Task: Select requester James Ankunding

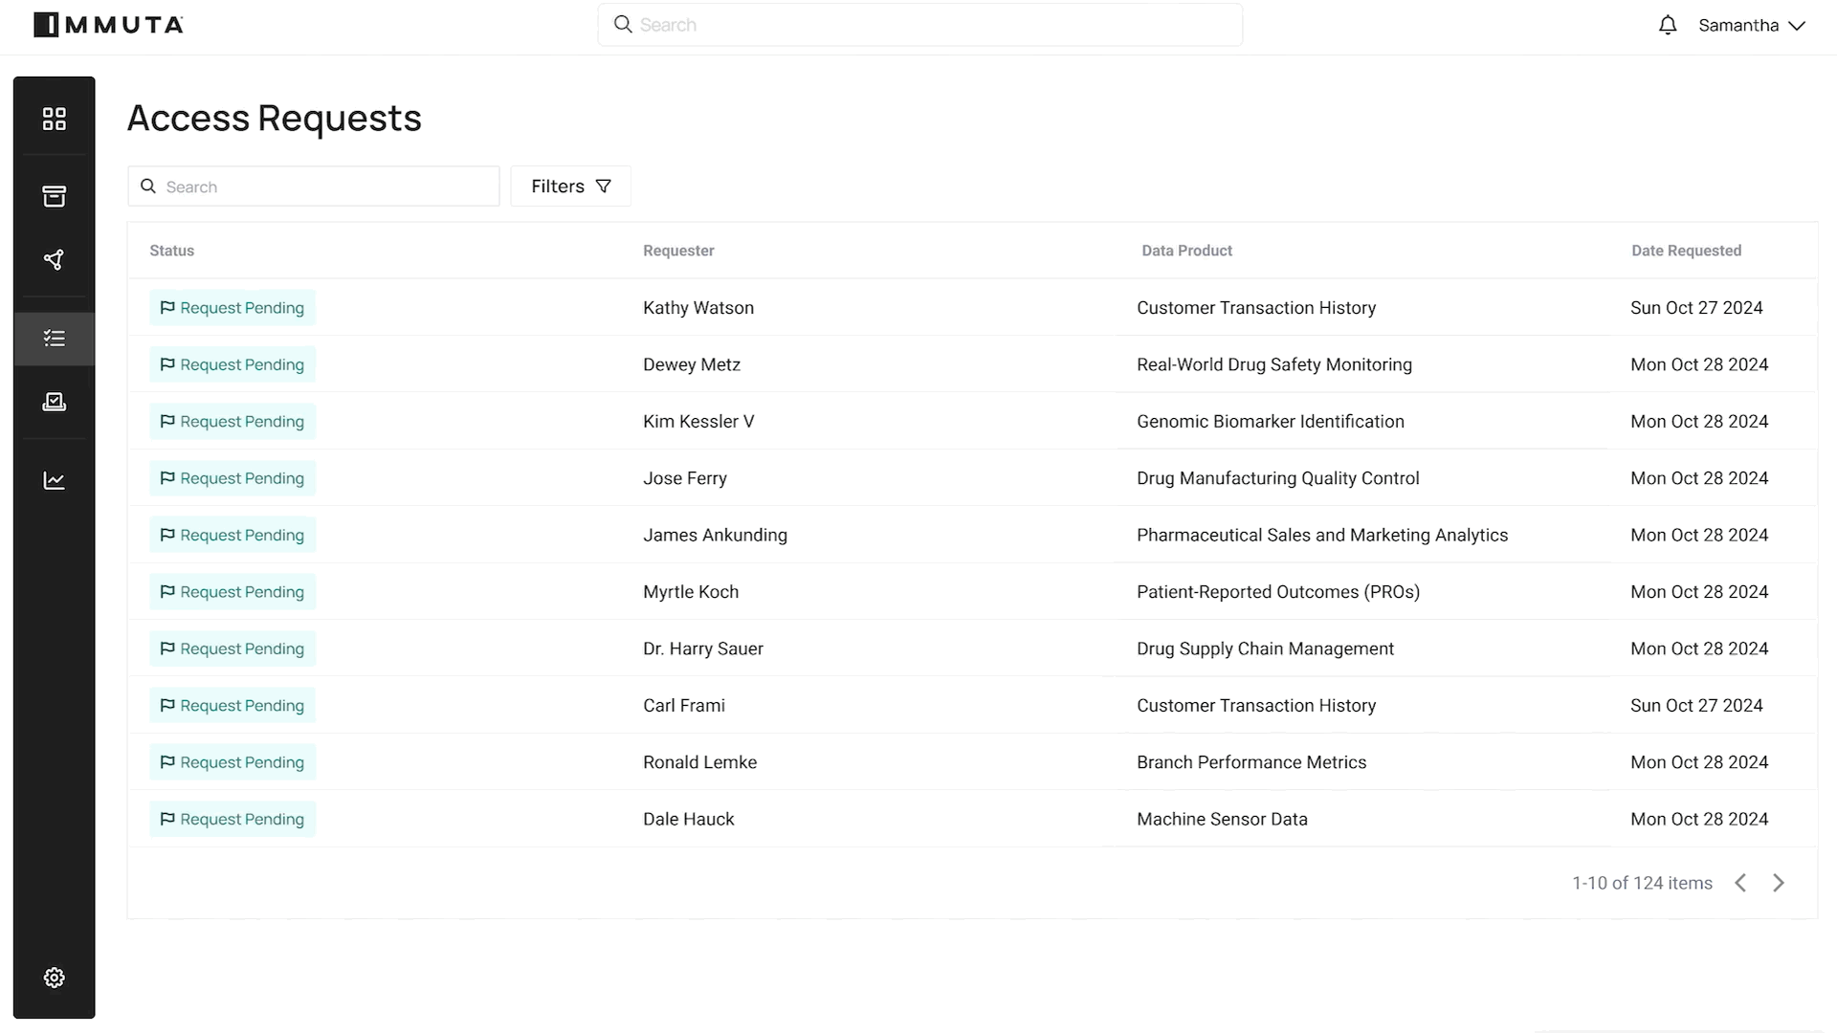Action: coord(715,535)
